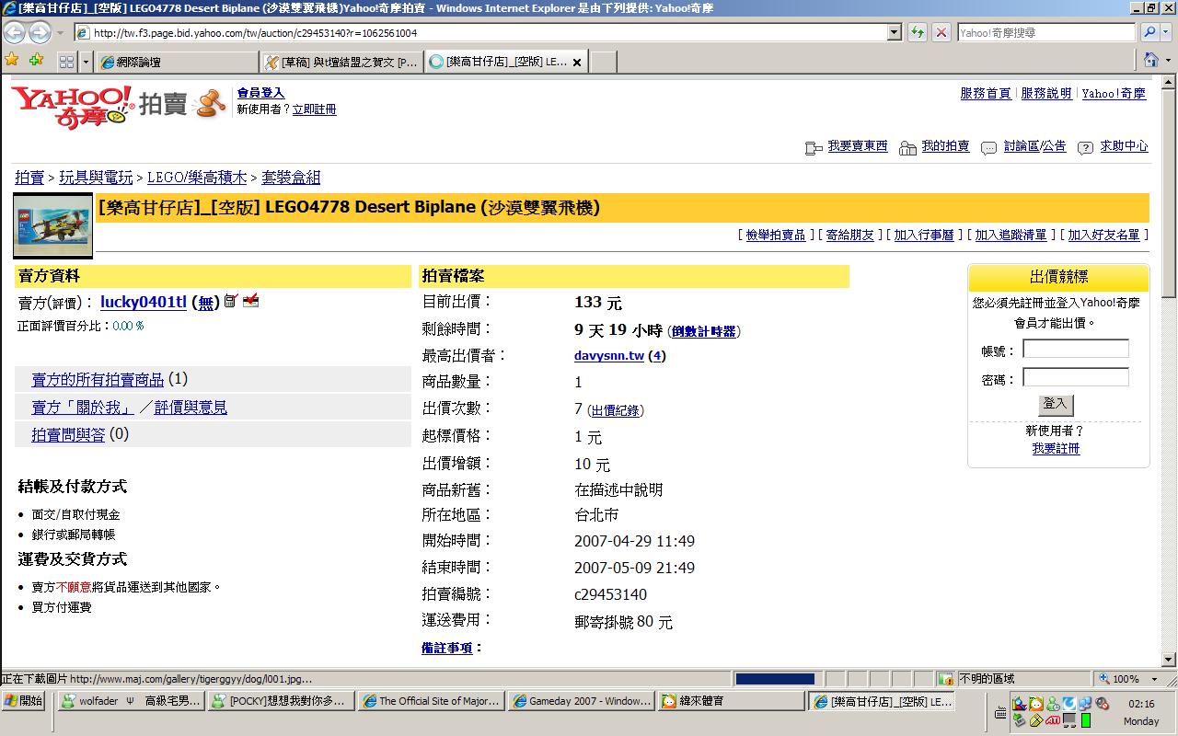Open the search provider options dropdown
This screenshot has width=1178, height=736.
pos(1167,32)
